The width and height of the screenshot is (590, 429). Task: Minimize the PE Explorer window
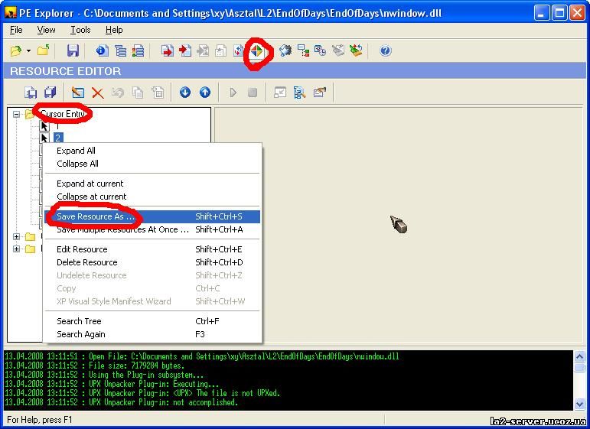(x=542, y=13)
